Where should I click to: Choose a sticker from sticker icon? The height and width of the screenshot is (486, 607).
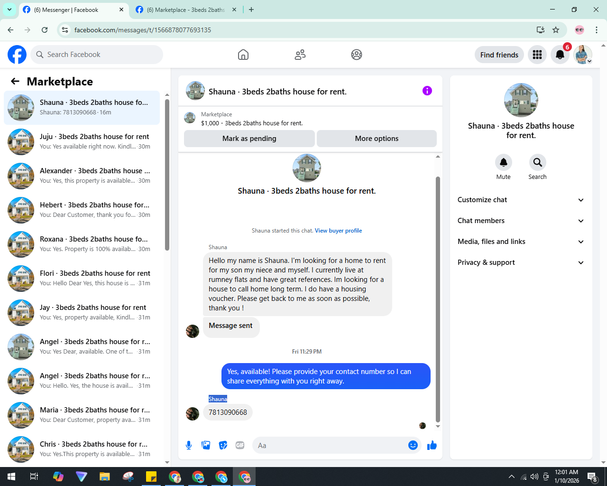click(223, 445)
